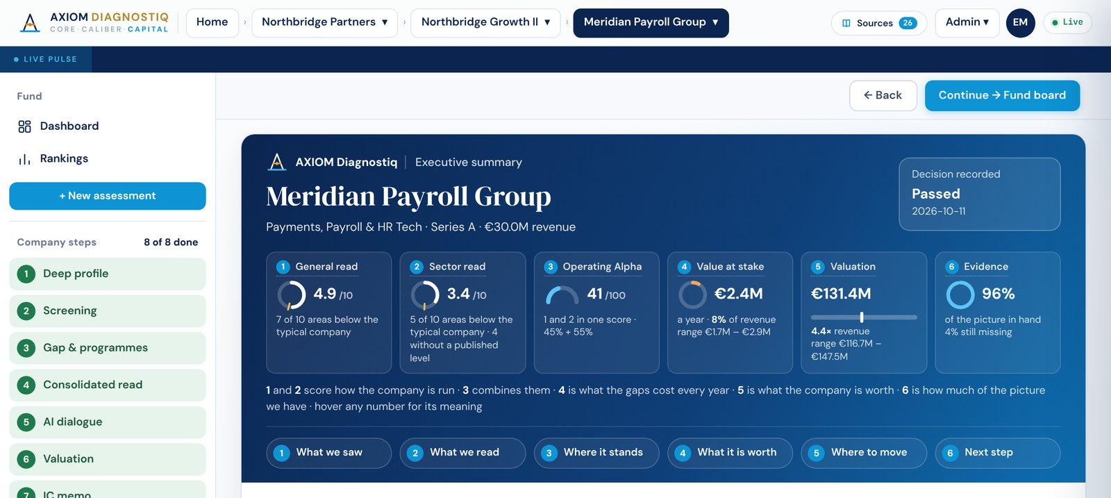Image resolution: width=1111 pixels, height=498 pixels.
Task: Click the Evidence 96% ring gauge
Action: pyautogui.click(x=960, y=295)
